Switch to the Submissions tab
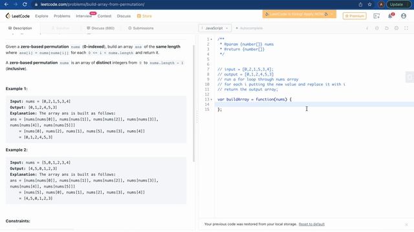414x232 pixels. pyautogui.click(x=141, y=28)
